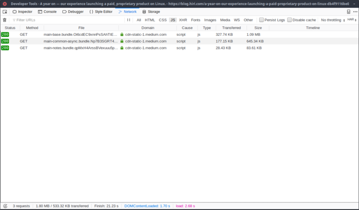The image size is (359, 210).
Task: Pause network recording
Action: 129,20
